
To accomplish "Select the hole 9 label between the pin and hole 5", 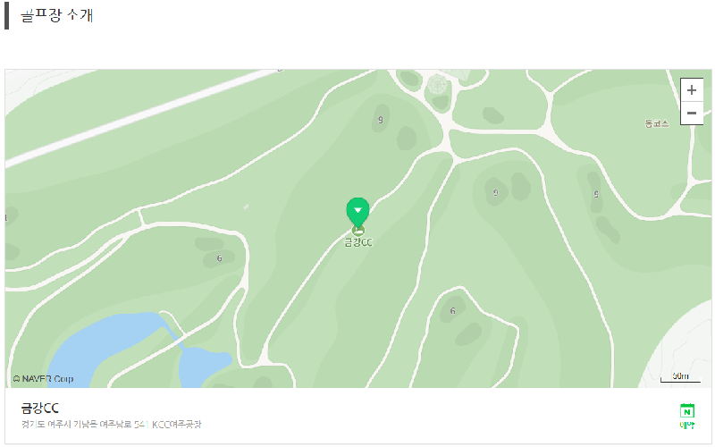I will pyautogui.click(x=496, y=192).
